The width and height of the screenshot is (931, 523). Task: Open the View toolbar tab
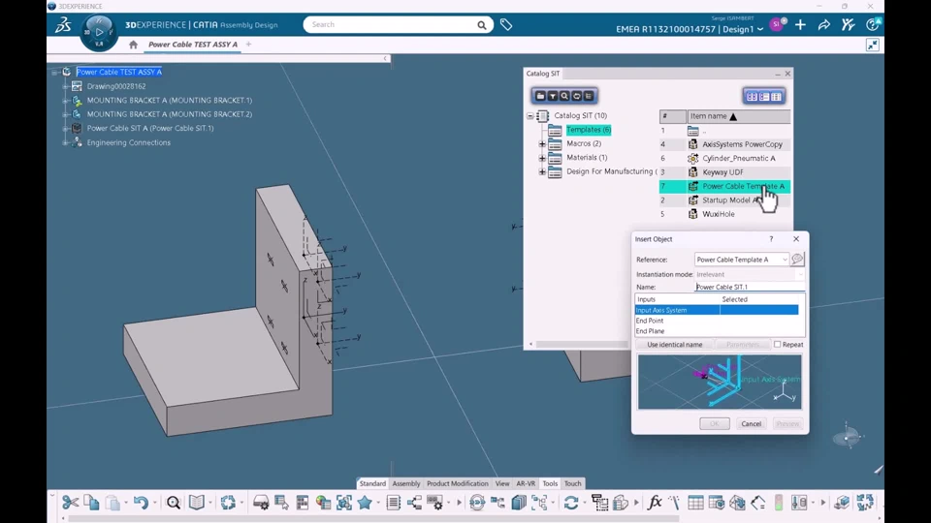[502, 483]
